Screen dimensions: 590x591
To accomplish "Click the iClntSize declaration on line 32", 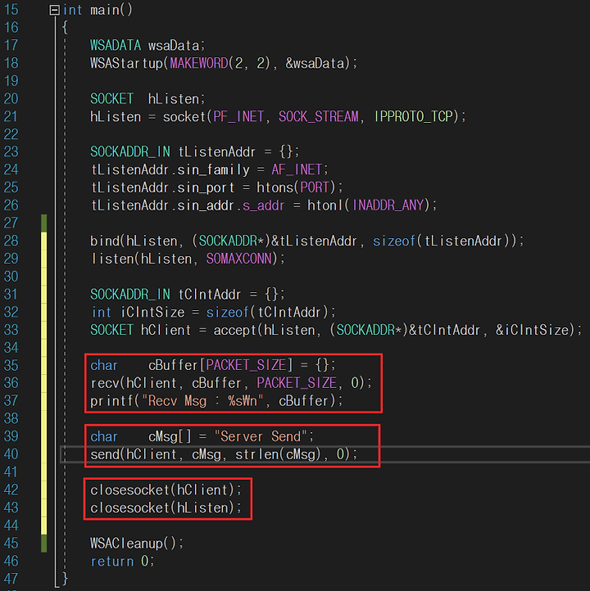I will (x=152, y=313).
